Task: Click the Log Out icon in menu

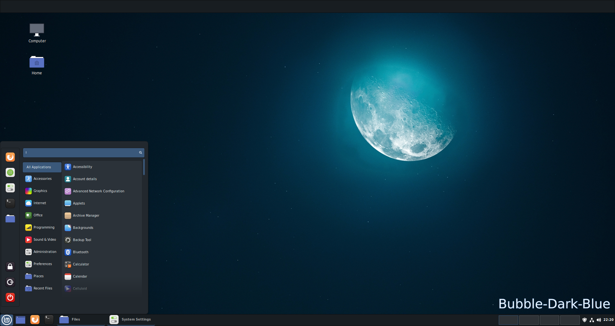Action: point(10,282)
